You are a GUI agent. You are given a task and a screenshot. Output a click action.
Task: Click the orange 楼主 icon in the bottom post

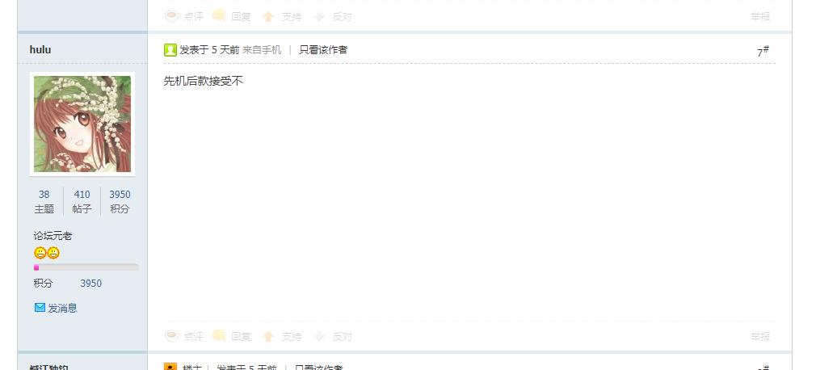[x=170, y=367]
